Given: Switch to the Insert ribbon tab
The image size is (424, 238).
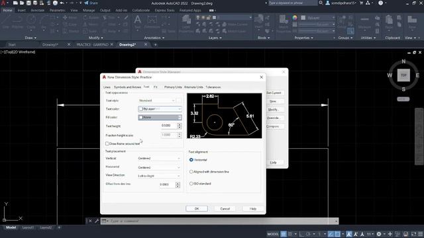Looking at the screenshot, I should point(21,11).
